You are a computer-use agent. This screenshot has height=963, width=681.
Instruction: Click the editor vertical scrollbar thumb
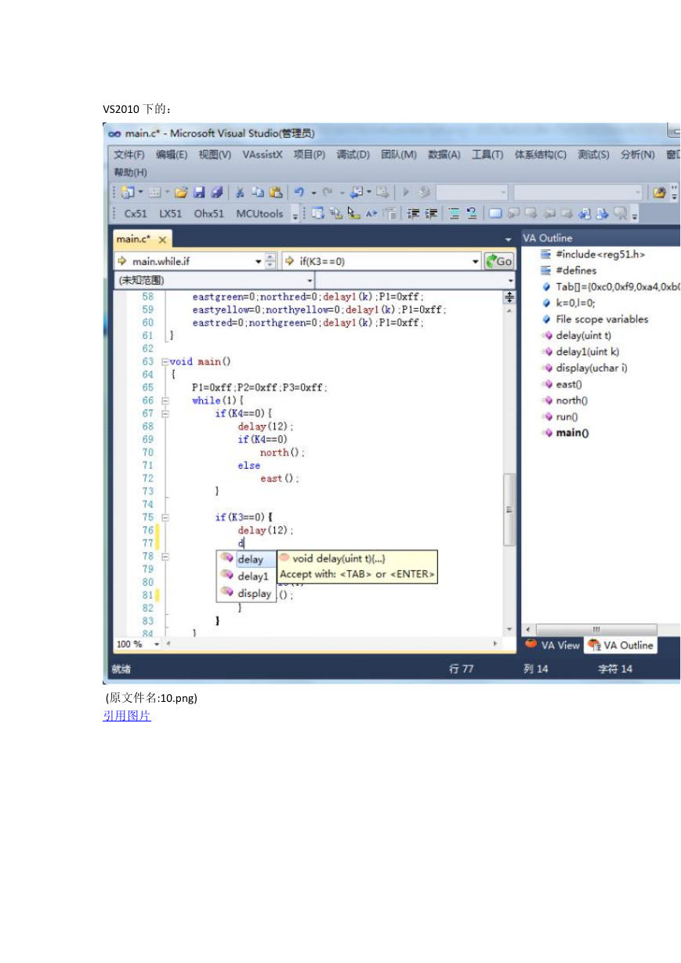pyautogui.click(x=509, y=509)
